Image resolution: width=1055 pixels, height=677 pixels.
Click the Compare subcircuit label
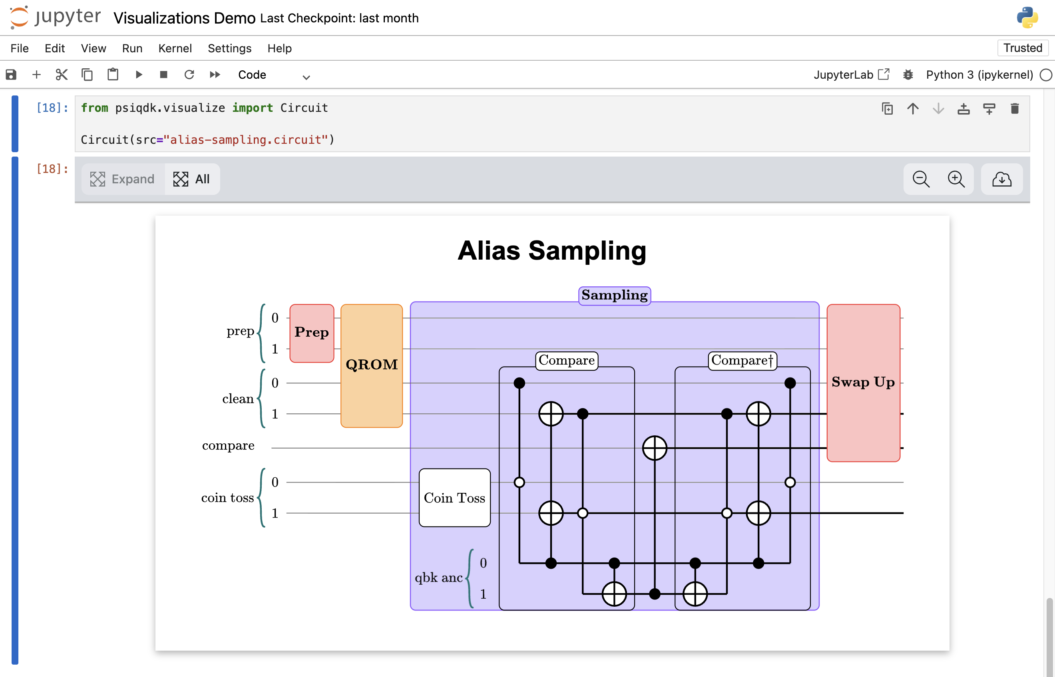pos(566,361)
